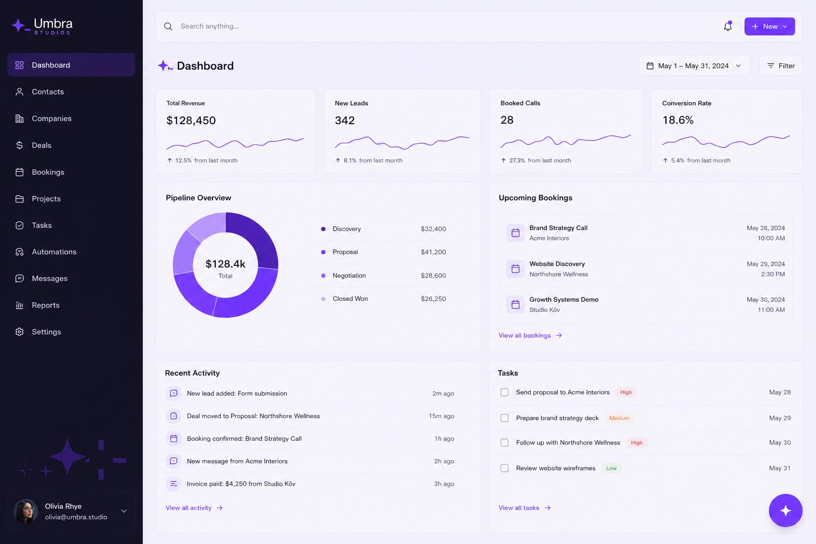Viewport: 816px width, 544px height.
Task: Click the Companies building icon in sidebar
Action: [20, 118]
